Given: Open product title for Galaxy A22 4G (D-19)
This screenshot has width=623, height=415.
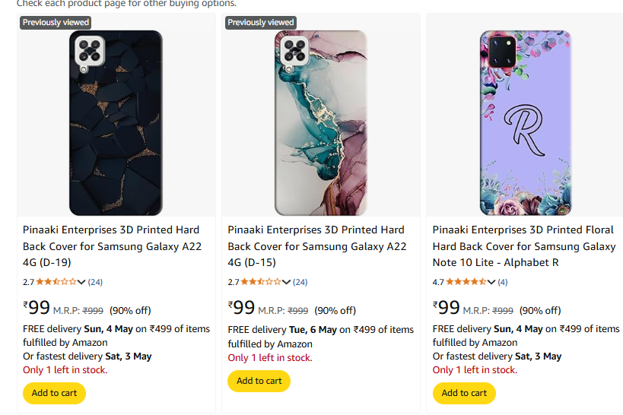Looking at the screenshot, I should click(112, 246).
